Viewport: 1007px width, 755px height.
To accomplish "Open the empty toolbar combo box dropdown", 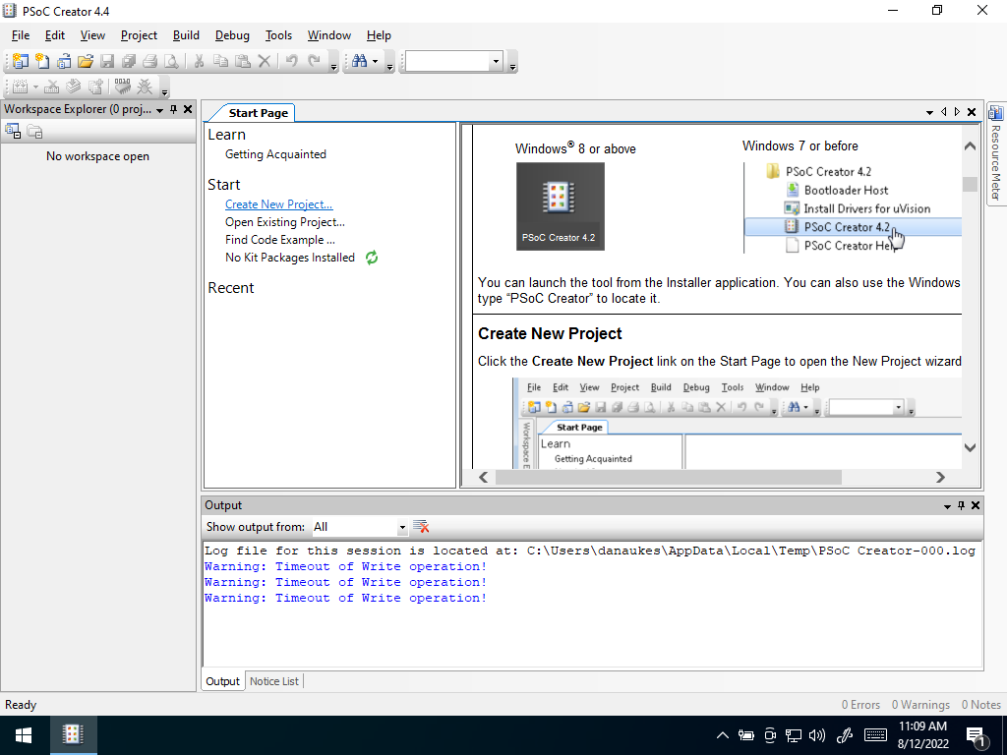I will [496, 62].
